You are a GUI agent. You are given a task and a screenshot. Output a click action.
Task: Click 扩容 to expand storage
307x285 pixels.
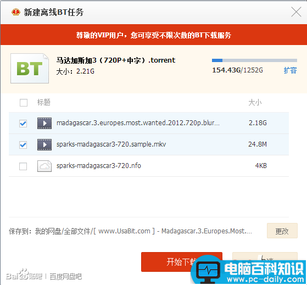290,70
